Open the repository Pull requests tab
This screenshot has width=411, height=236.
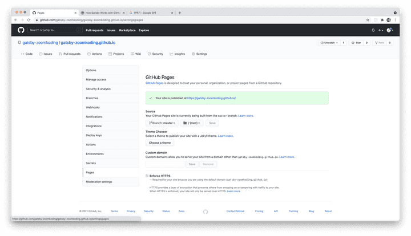(x=70, y=54)
